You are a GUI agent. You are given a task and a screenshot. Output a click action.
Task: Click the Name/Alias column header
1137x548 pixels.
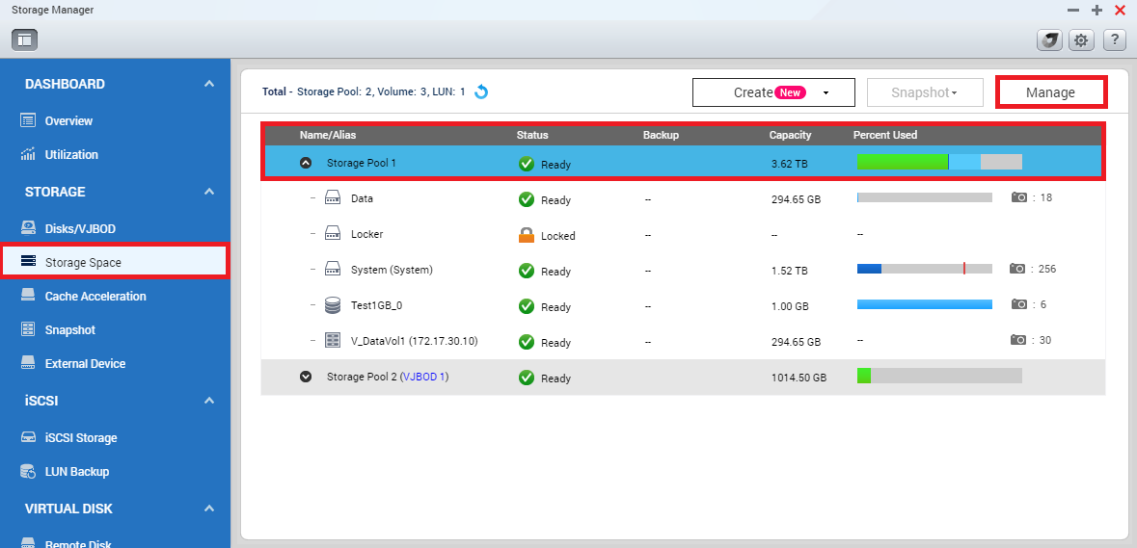tap(328, 135)
